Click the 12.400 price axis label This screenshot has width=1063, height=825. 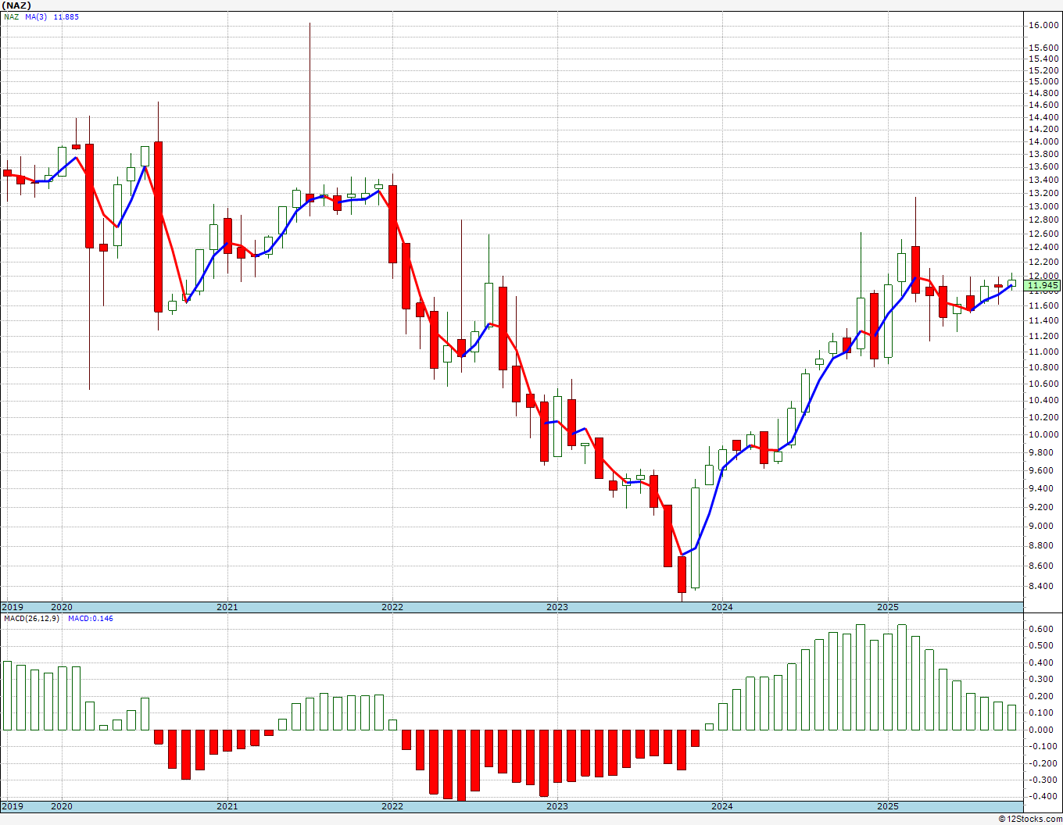[x=1043, y=247]
